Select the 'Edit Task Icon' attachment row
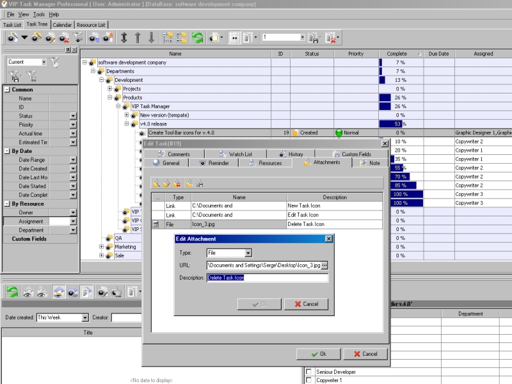The image size is (512, 384). tap(267, 215)
